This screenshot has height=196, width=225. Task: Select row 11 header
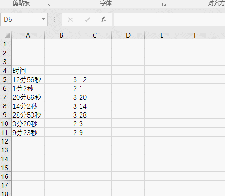click(x=6, y=132)
